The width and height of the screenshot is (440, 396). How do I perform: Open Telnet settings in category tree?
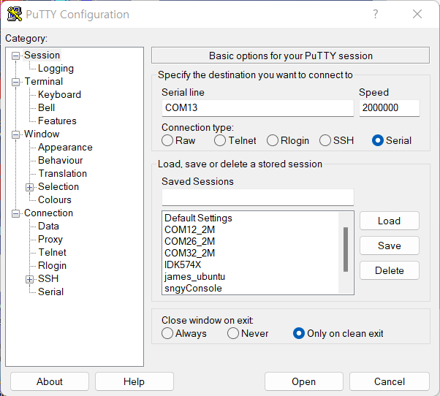52,252
